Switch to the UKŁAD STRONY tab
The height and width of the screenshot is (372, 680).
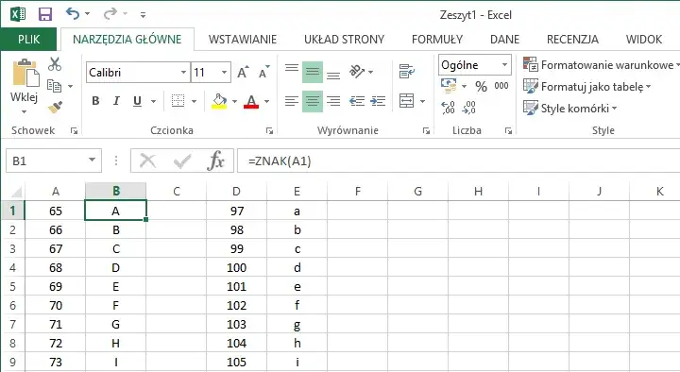(x=345, y=40)
